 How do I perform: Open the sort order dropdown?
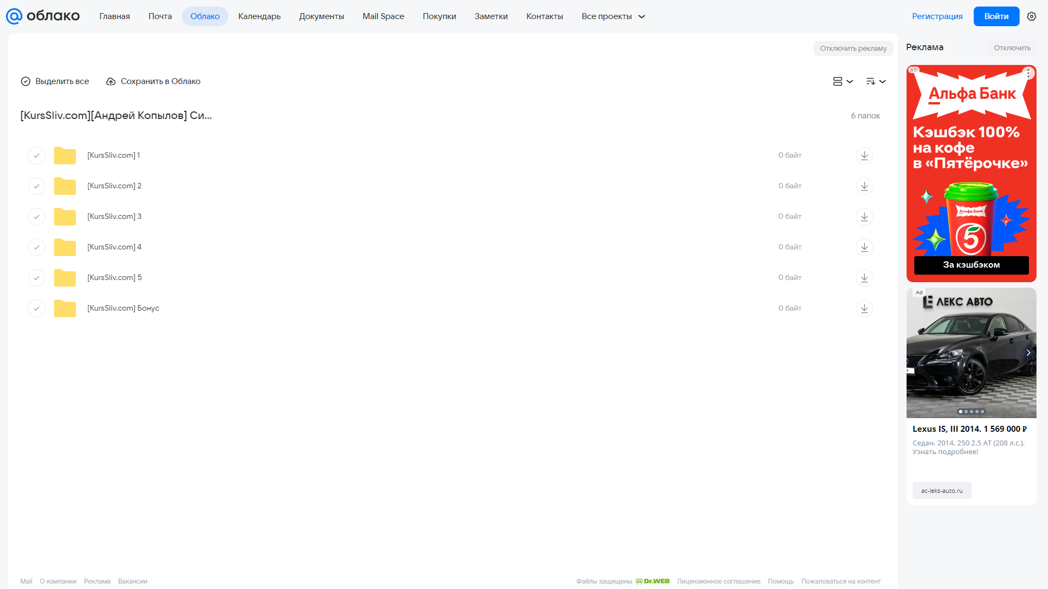pyautogui.click(x=876, y=81)
